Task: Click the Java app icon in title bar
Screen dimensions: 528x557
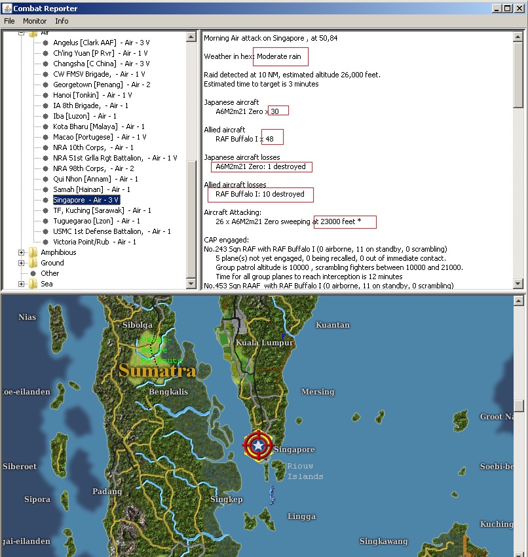Action: [x=7, y=8]
